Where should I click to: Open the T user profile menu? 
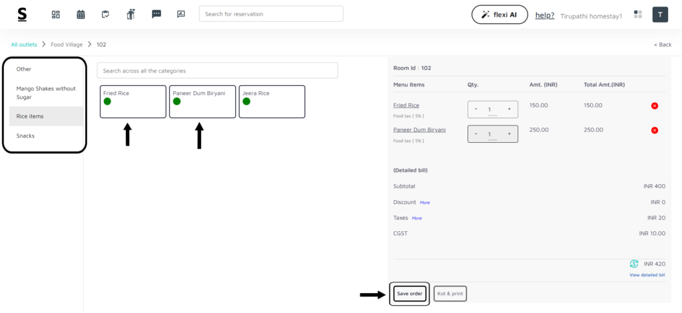point(659,14)
